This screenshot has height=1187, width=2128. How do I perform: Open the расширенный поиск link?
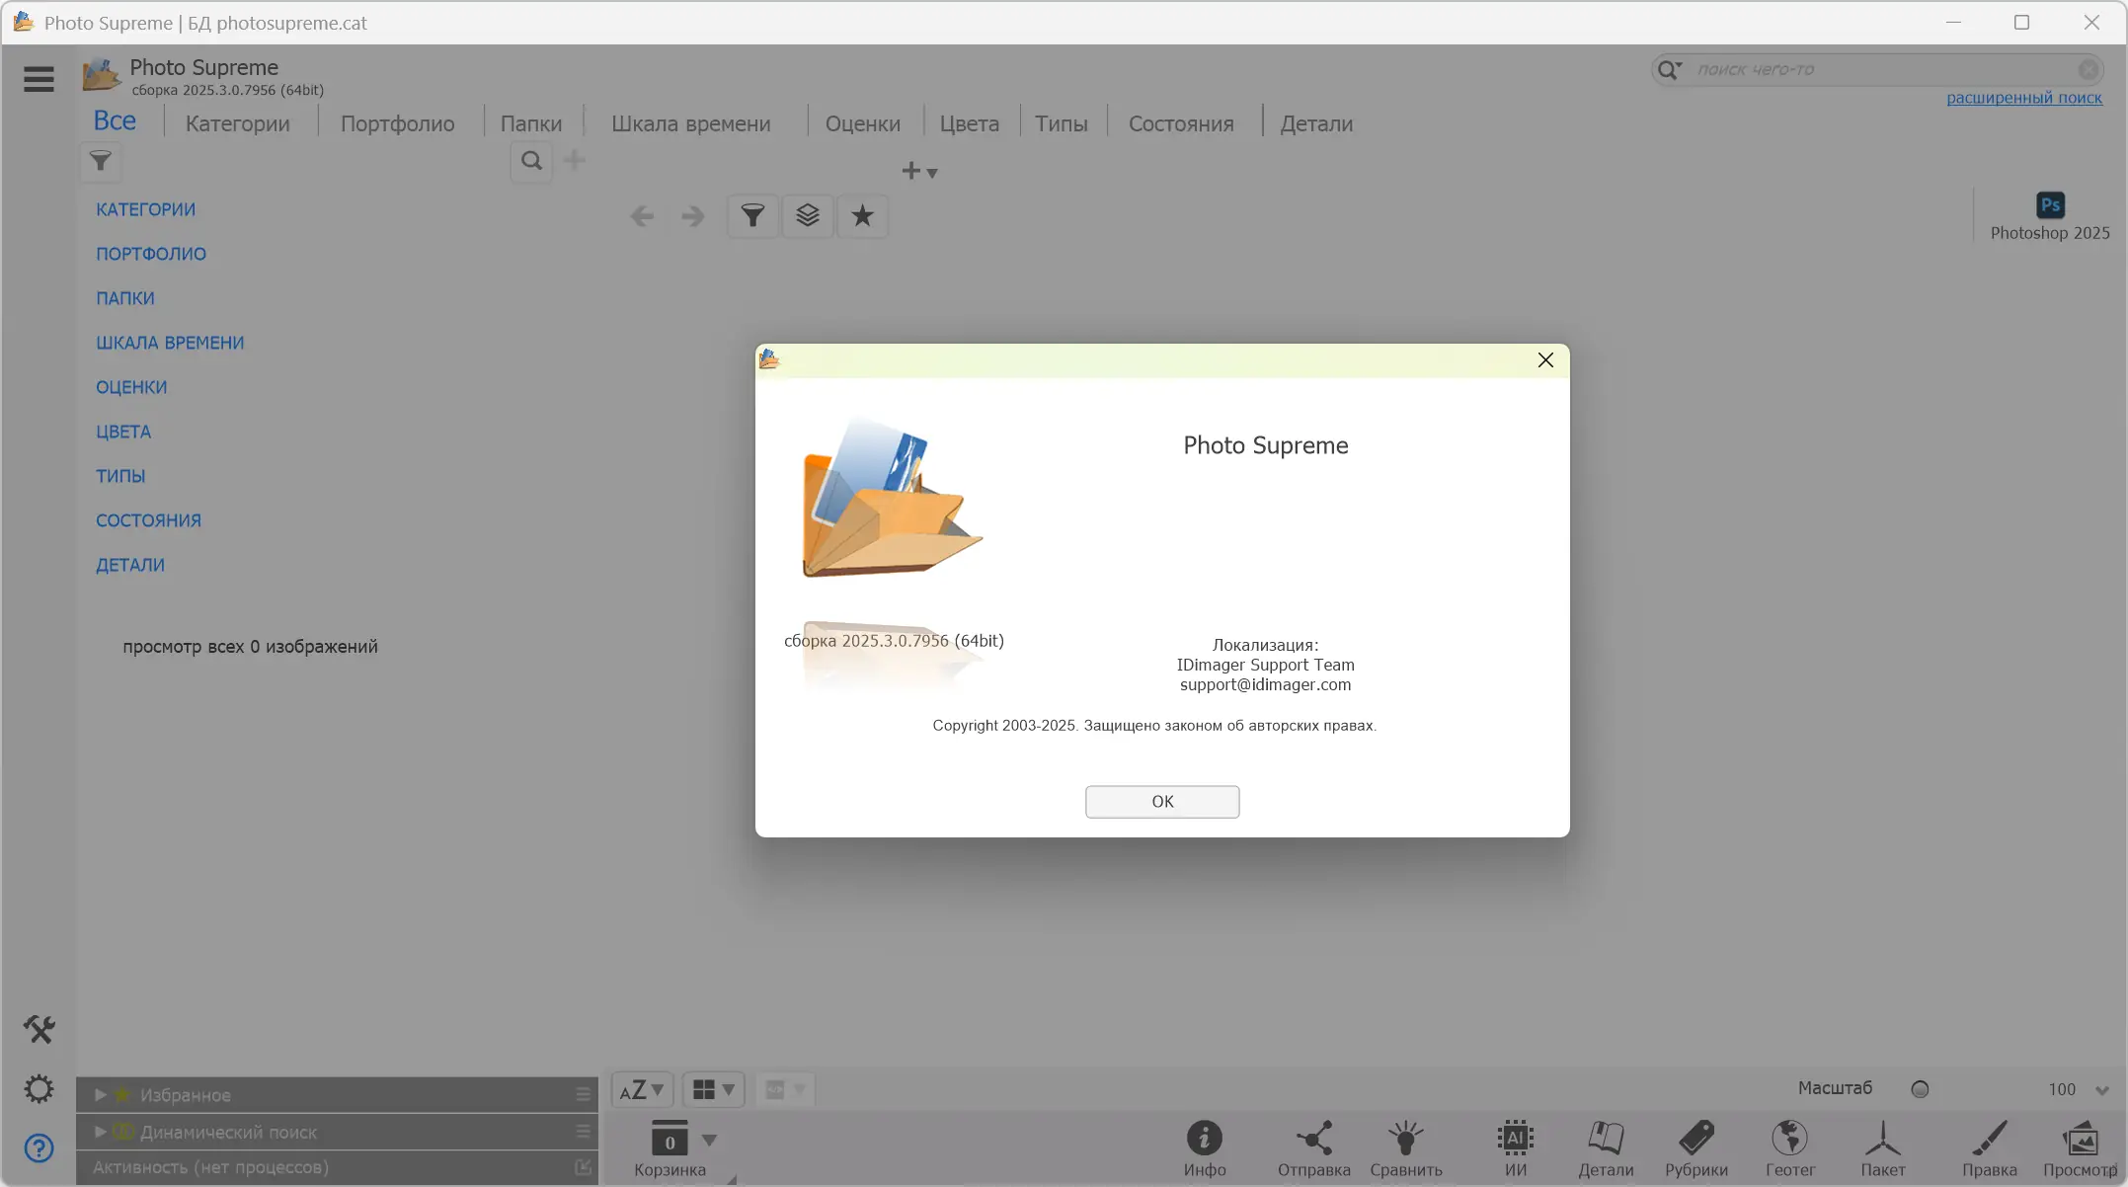2023,98
